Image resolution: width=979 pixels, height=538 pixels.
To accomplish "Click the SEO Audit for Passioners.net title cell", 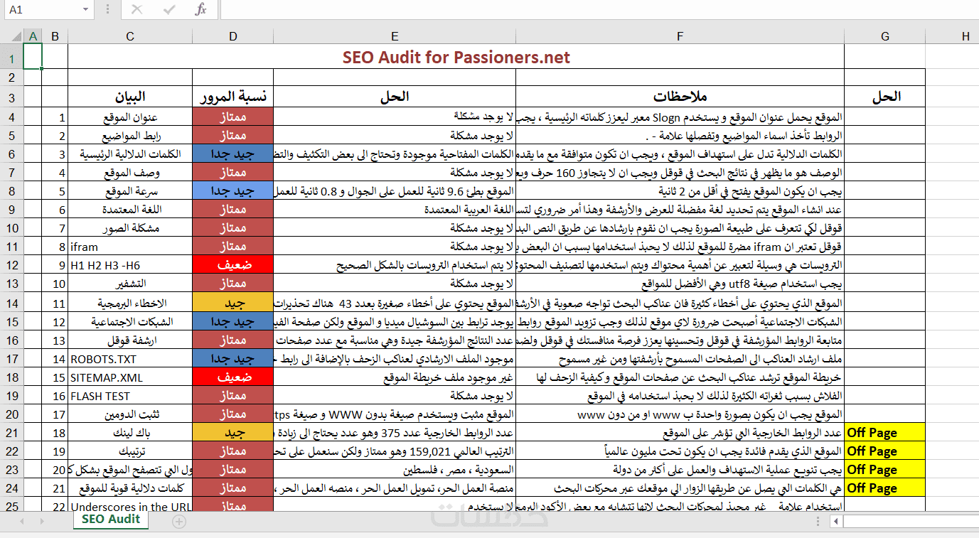I will click(456, 58).
